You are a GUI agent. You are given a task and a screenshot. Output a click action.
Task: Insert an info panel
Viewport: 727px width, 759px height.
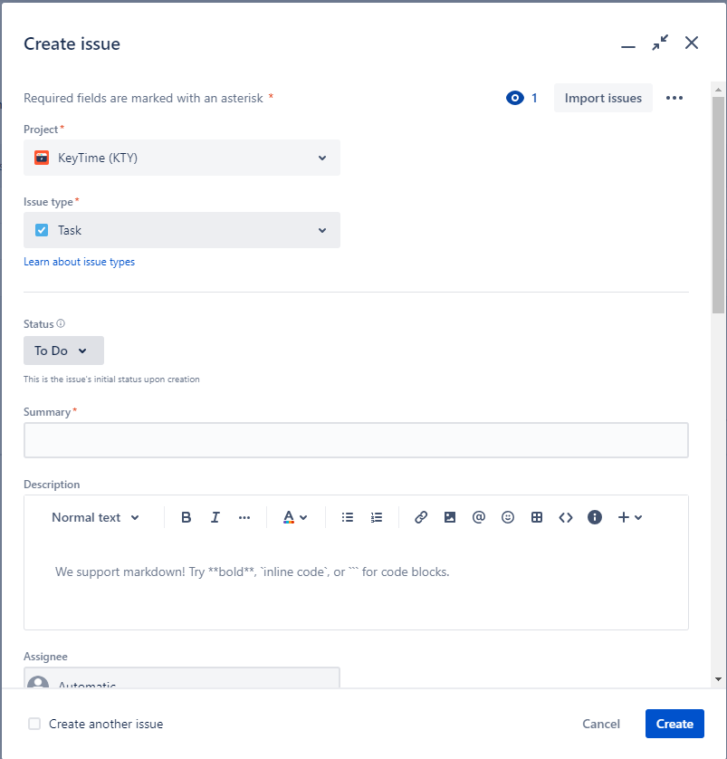[595, 517]
